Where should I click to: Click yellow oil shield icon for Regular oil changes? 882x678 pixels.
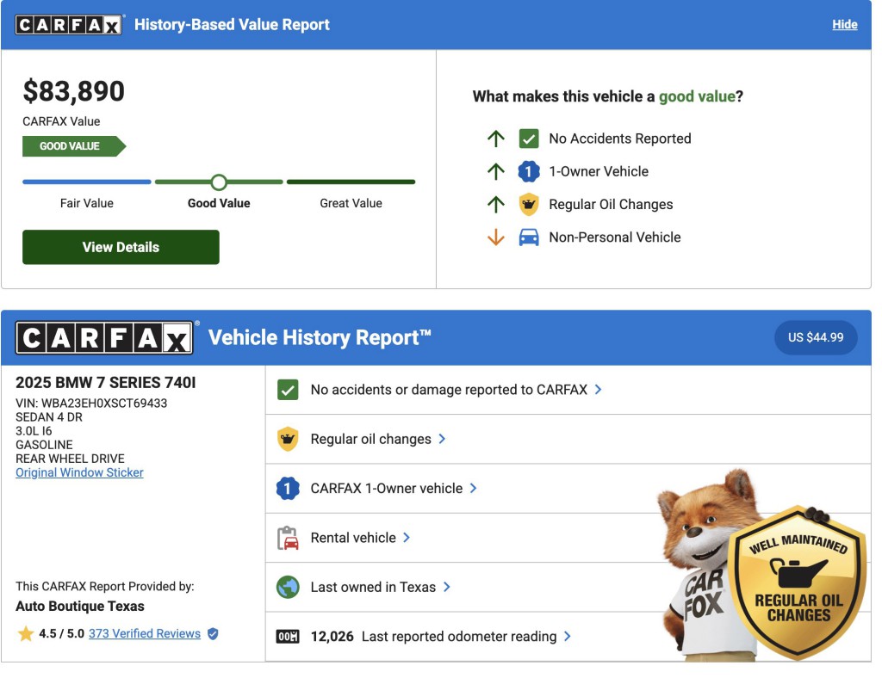coord(288,440)
